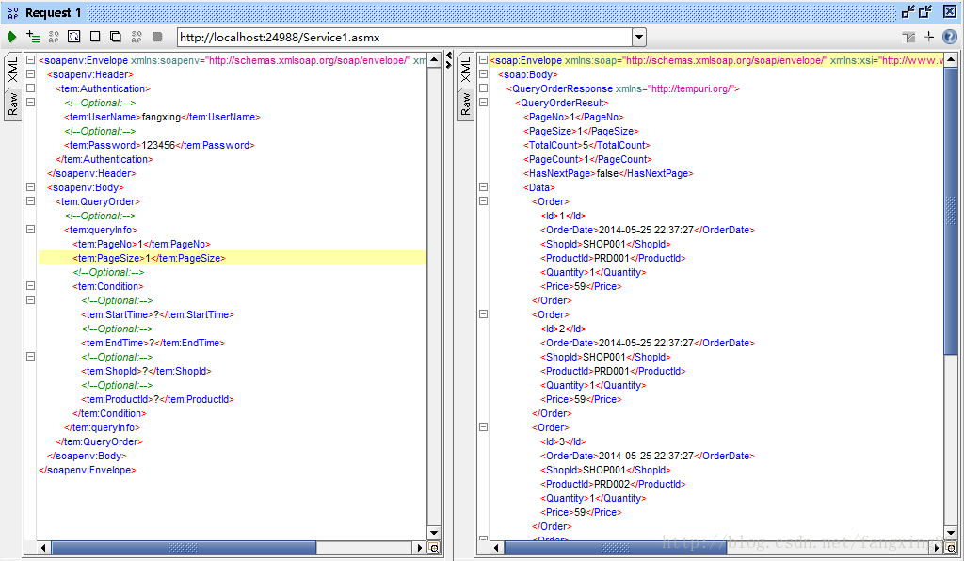Viewport: 964px width, 561px height.
Task: Click the highlighted tem:PageSize line
Action: click(232, 258)
